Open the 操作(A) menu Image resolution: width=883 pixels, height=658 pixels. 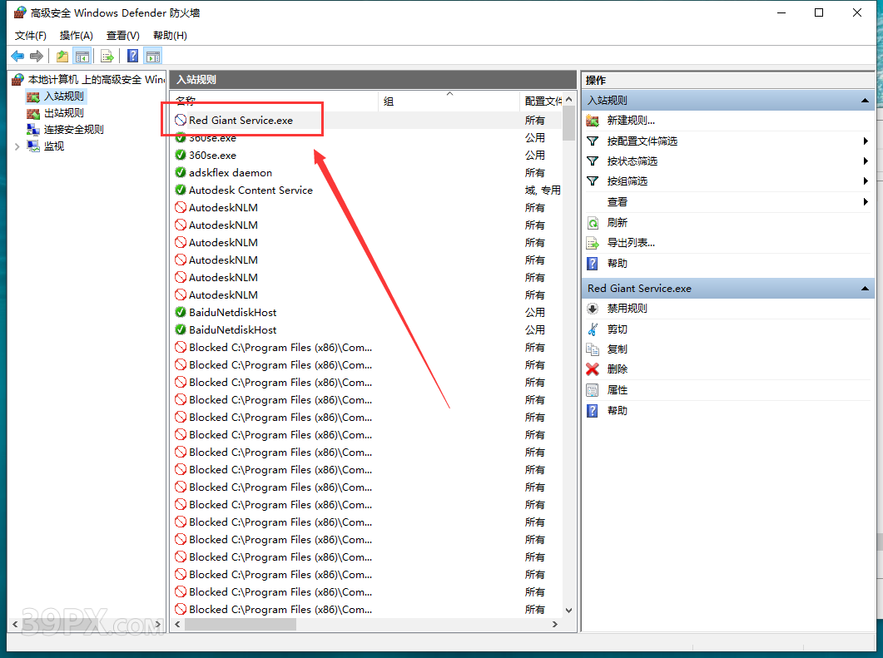76,36
